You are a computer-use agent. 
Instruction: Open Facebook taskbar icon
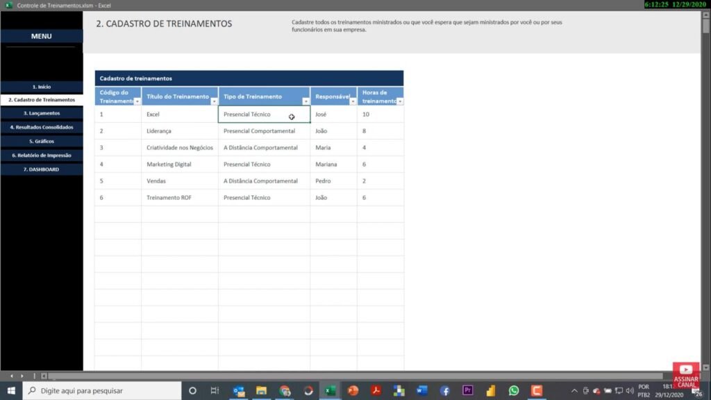[445, 390]
